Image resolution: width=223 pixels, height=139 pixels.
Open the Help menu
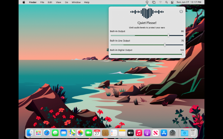(x=87, y=2)
